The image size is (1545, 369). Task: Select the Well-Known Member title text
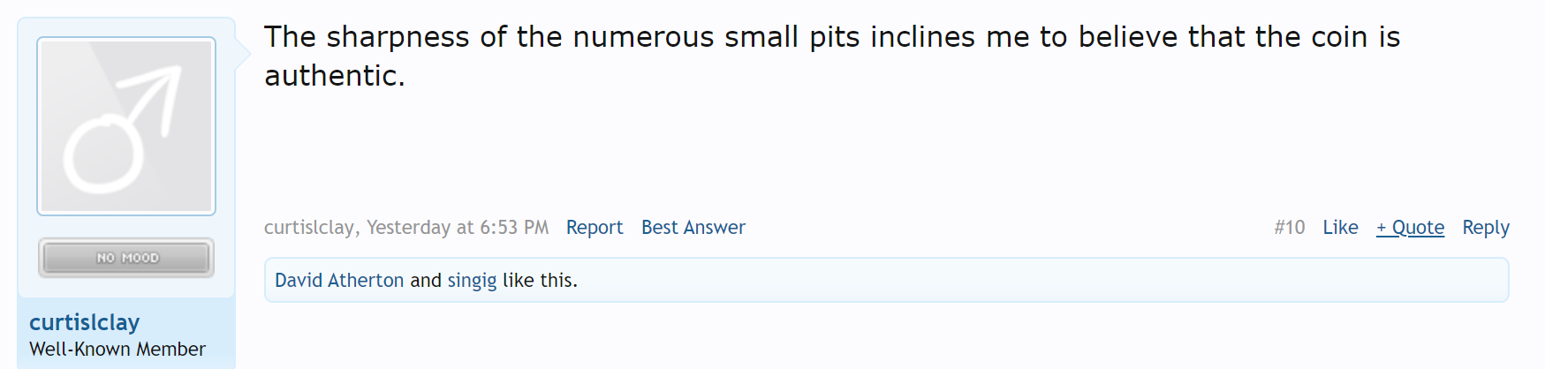click(117, 350)
